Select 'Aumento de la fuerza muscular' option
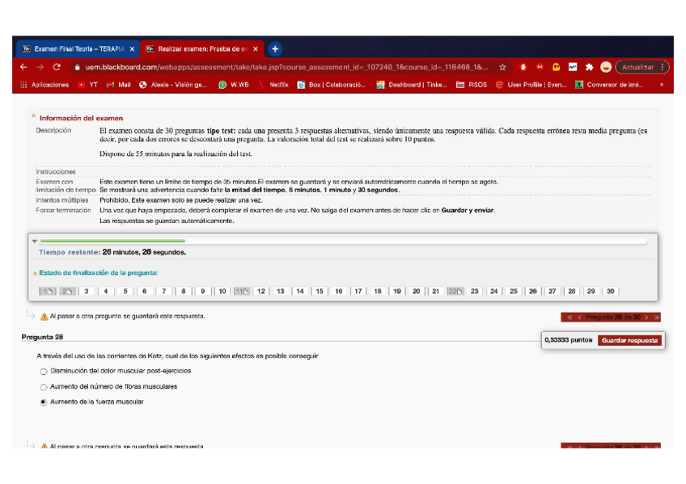Image resolution: width=686 pixels, height=484 pixels. pyautogui.click(x=44, y=402)
